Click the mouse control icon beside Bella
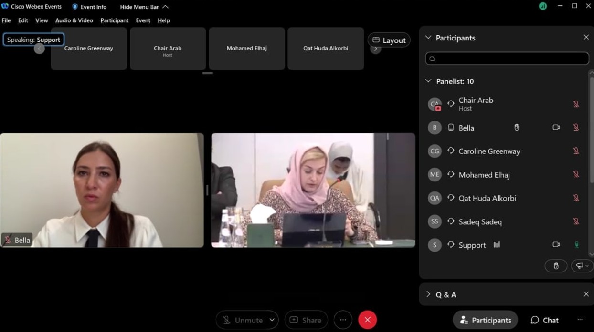 click(x=516, y=128)
